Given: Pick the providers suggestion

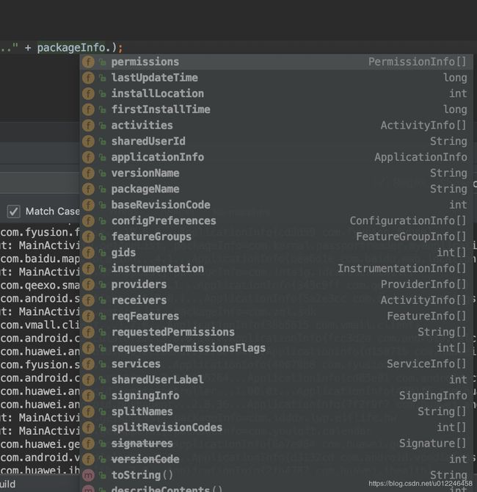Looking at the screenshot, I should pyautogui.click(x=276, y=284).
